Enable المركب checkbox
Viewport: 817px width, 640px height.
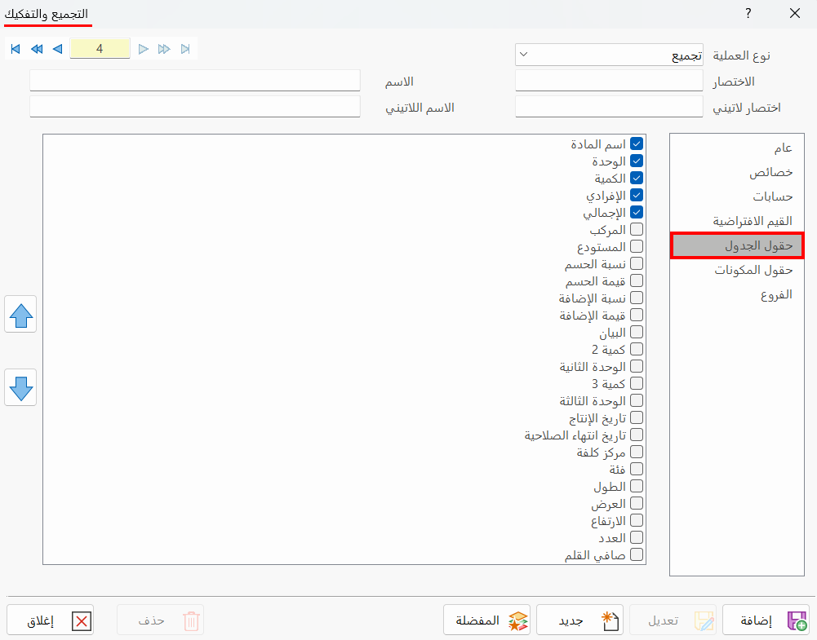click(x=636, y=229)
